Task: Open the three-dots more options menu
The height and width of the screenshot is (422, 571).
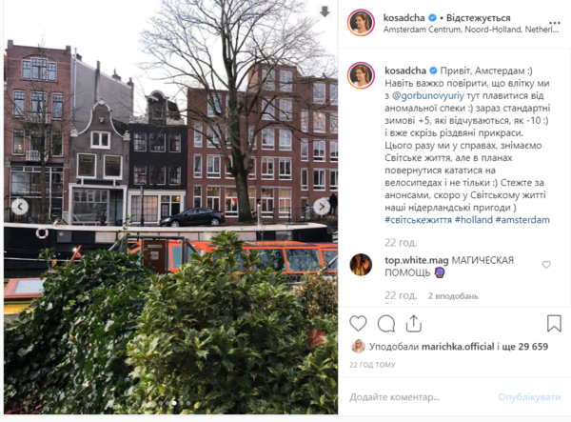Action: point(555,23)
